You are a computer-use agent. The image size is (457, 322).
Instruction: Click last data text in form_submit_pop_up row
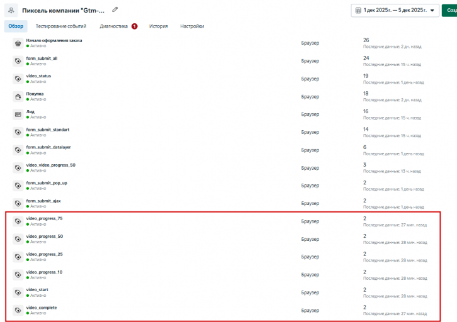[393, 189]
